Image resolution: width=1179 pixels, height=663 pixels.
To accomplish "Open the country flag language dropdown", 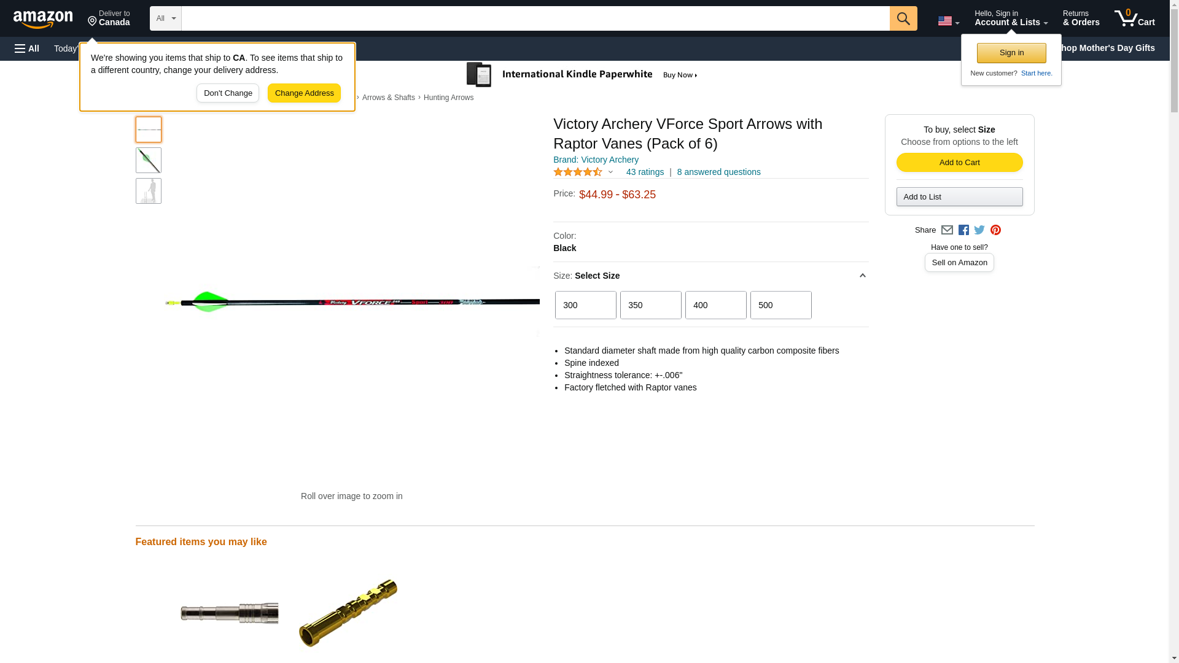I will click(948, 21).
